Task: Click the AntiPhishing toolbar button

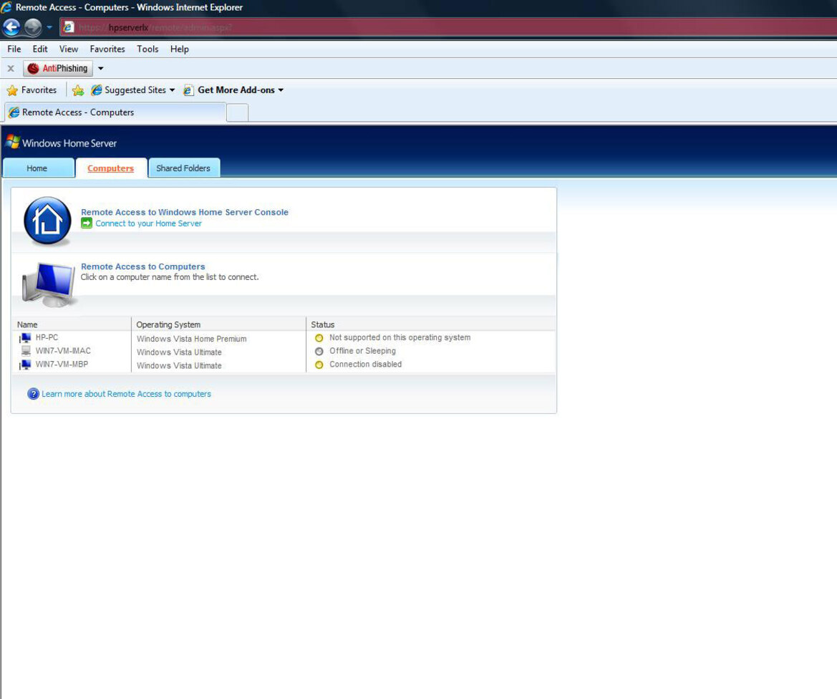Action: [x=58, y=68]
